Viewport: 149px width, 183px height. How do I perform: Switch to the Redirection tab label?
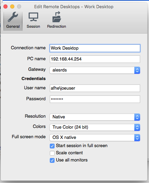pos(57,26)
